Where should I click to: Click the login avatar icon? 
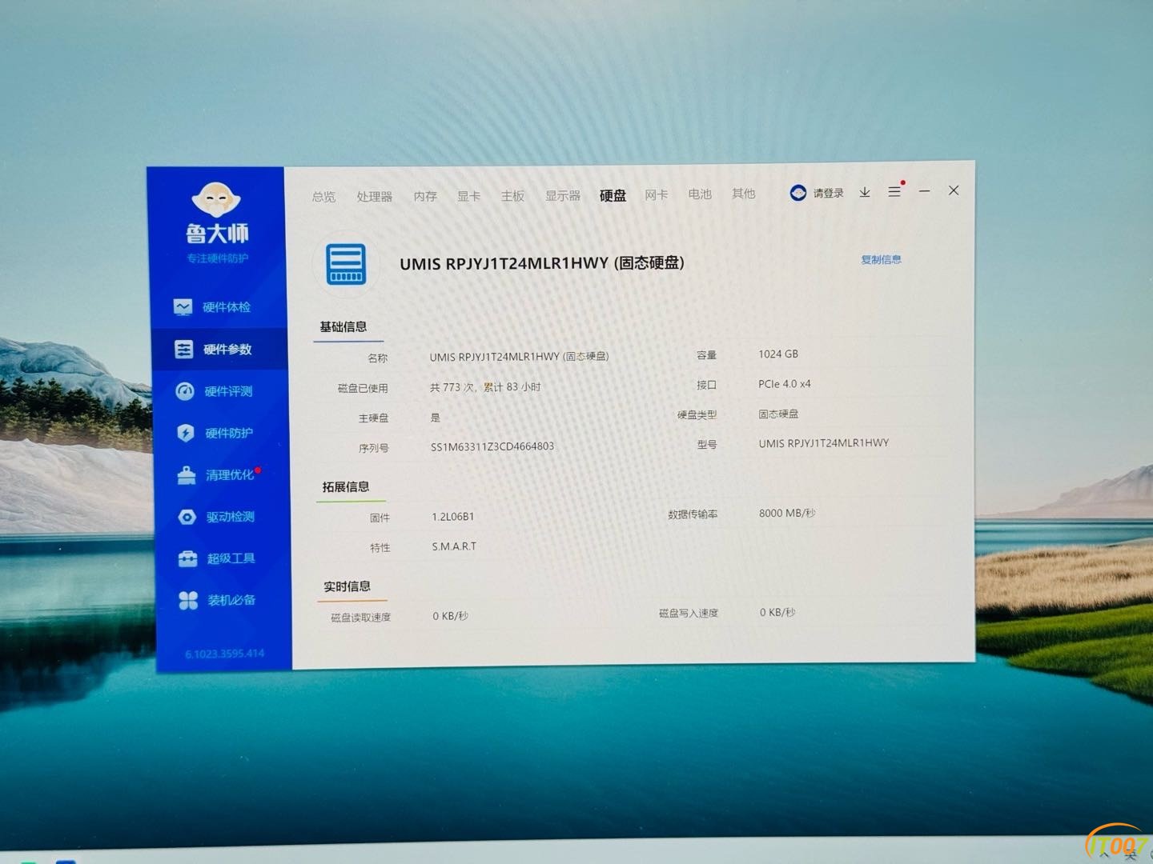pyautogui.click(x=798, y=193)
